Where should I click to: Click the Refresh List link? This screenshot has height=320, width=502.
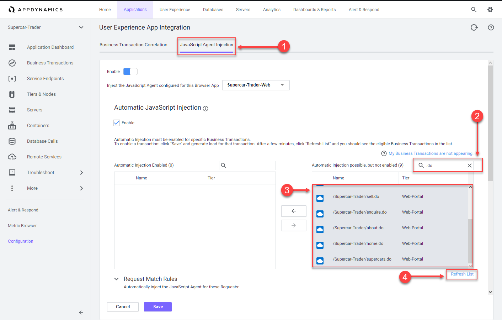click(x=462, y=274)
